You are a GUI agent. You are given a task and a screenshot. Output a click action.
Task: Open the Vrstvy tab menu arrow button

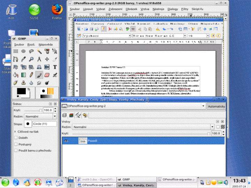pos(218,122)
